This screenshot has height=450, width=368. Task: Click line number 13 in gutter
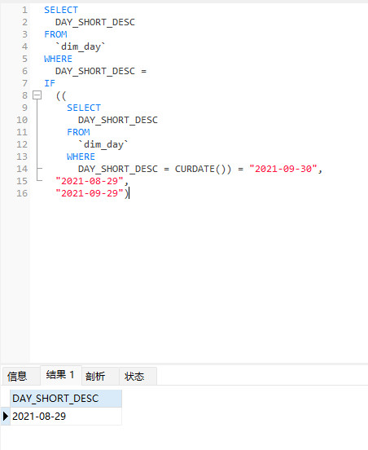[22, 157]
